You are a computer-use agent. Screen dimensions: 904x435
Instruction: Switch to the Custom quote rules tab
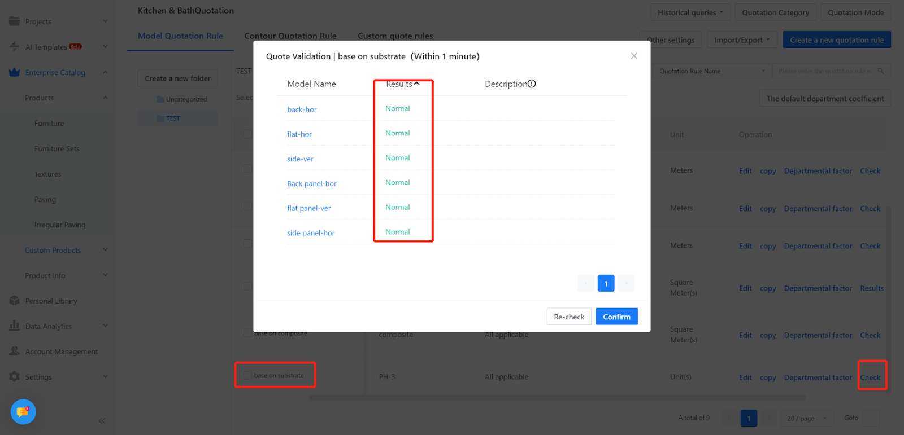(395, 36)
